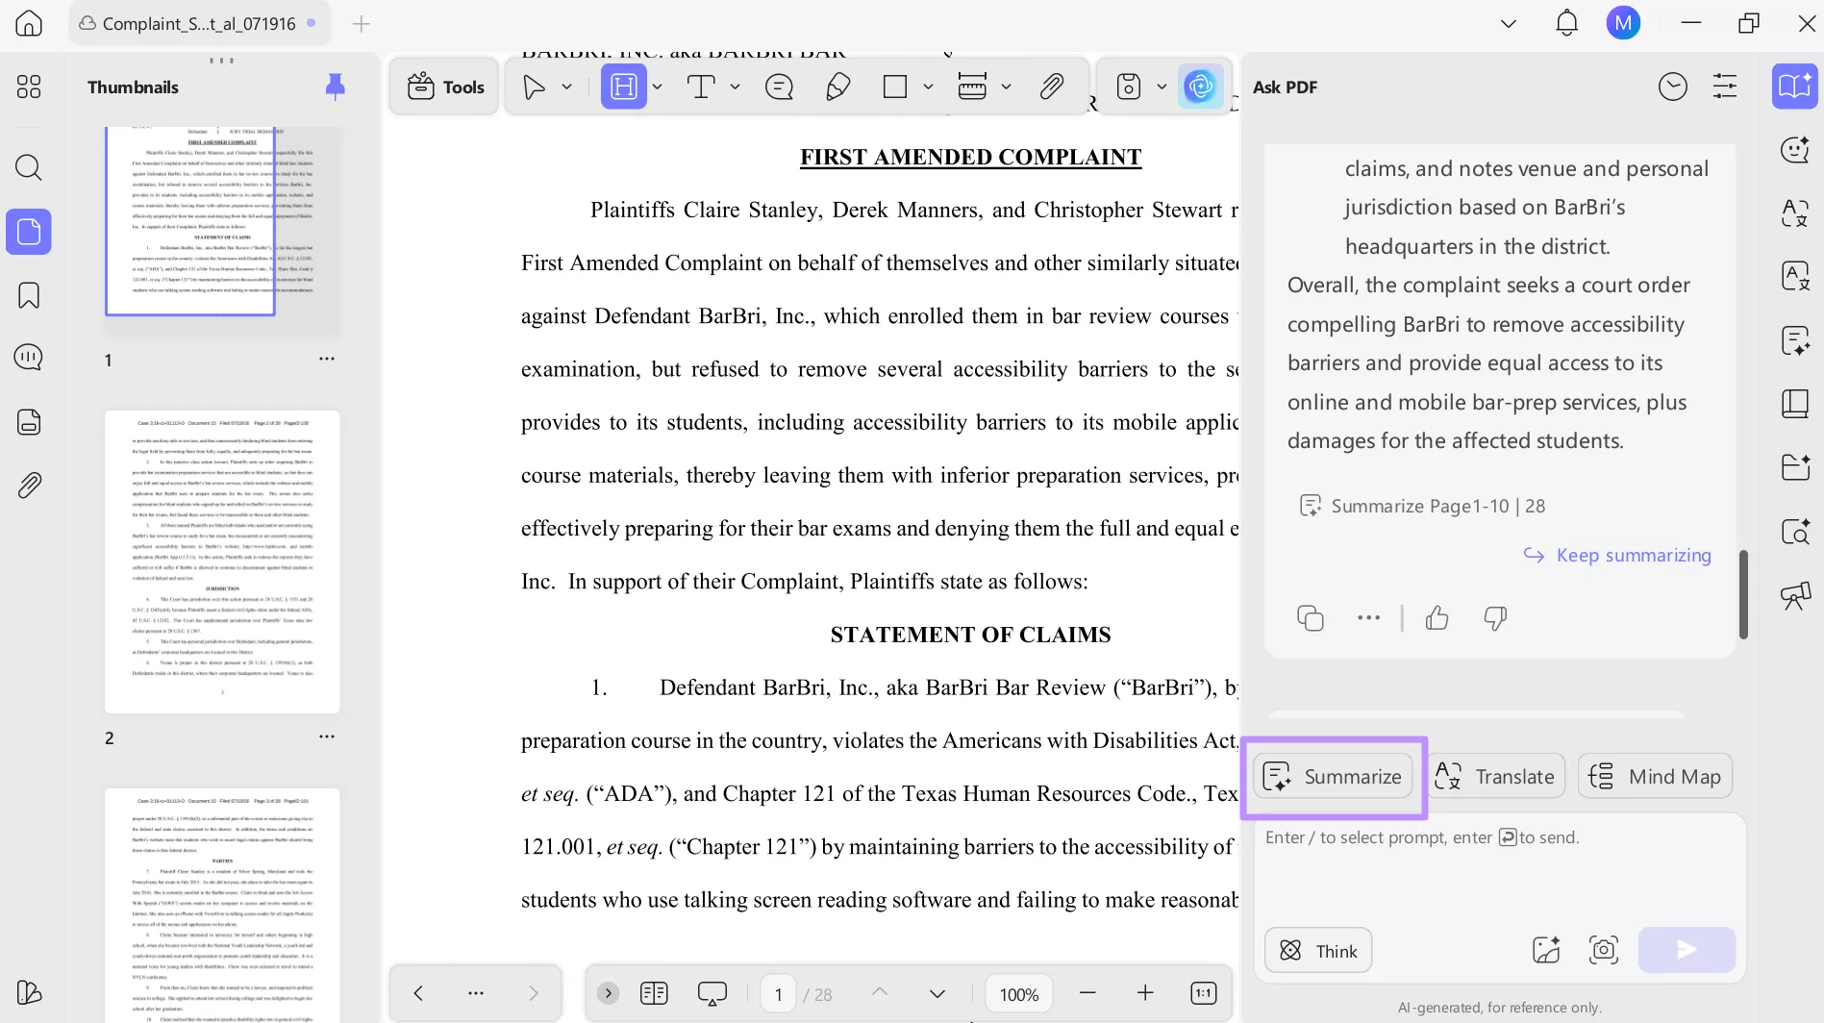Click the Keep summarizing link
This screenshot has width=1824, height=1023.
(x=1633, y=555)
